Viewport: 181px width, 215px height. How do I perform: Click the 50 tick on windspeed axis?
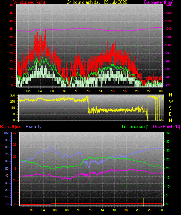pos(11,5)
